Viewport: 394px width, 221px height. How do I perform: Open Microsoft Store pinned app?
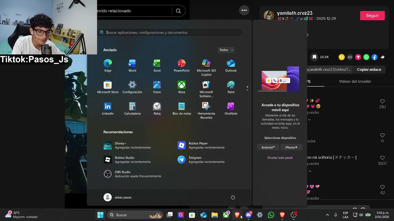pos(108,87)
